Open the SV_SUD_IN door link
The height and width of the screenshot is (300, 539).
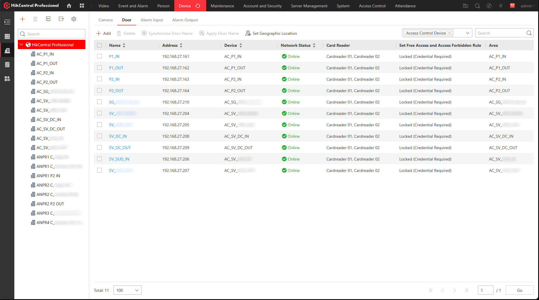pos(119,159)
